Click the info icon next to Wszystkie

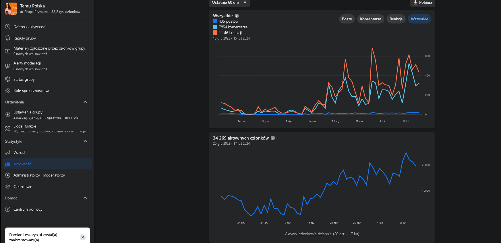[237, 16]
